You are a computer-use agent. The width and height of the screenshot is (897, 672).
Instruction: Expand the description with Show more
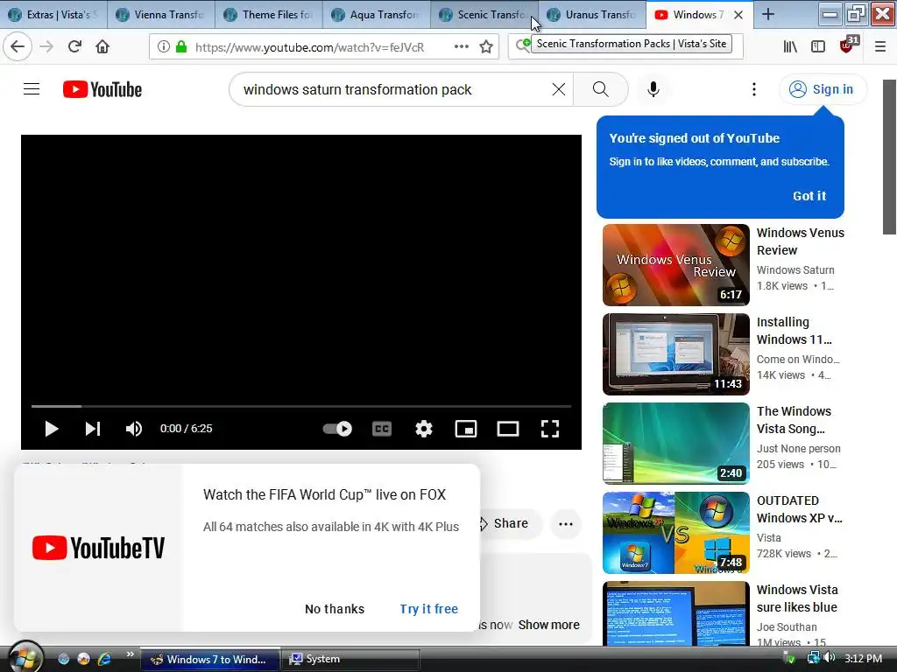pos(548,625)
